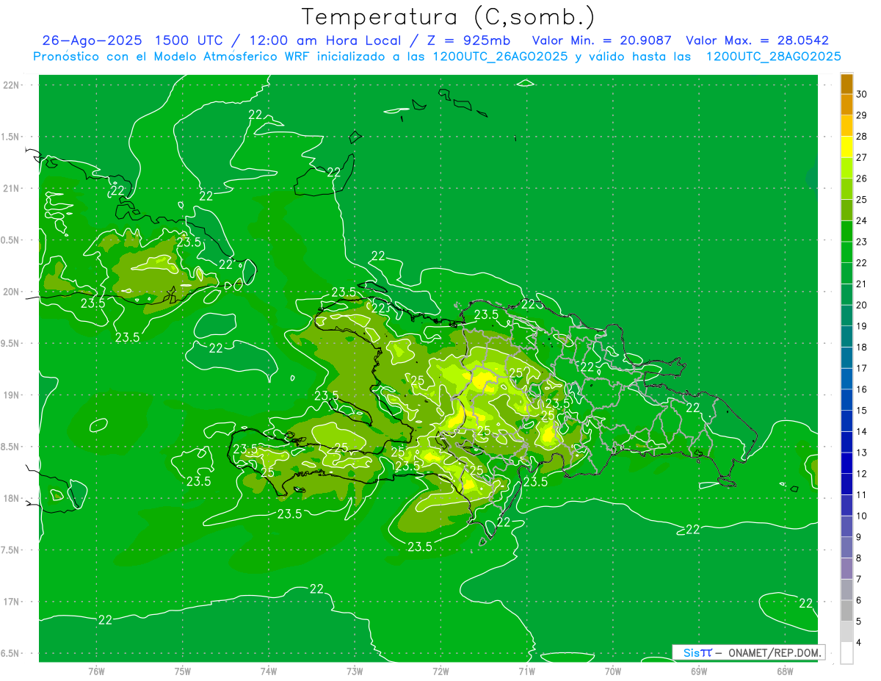Screen dimensions: 881x681
Task: Click the lime swatch between 26 and 27
Action: coord(846,167)
